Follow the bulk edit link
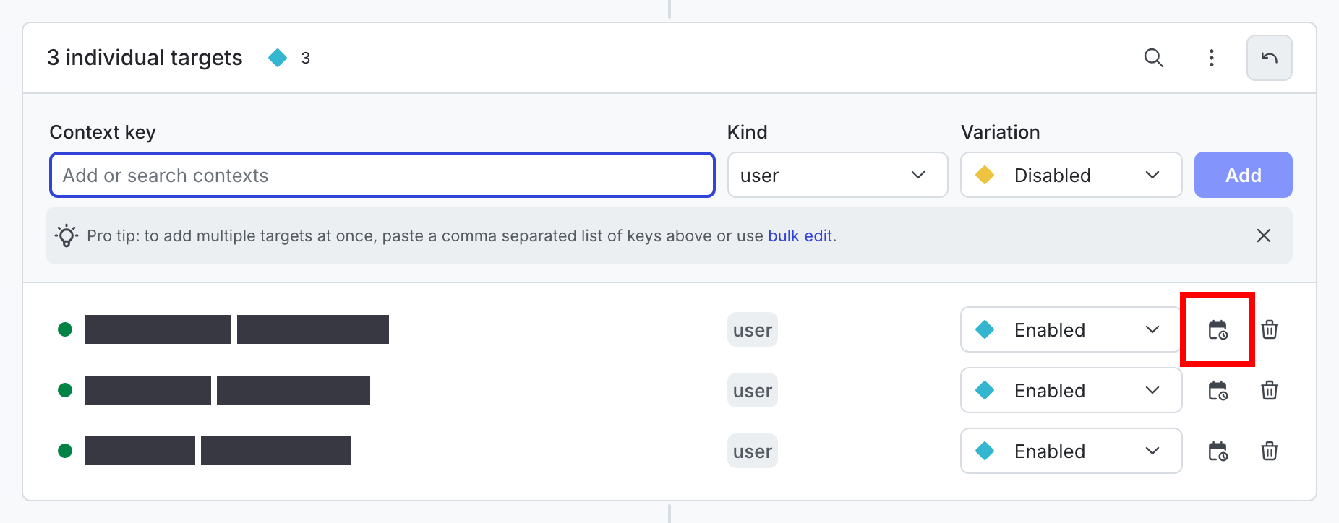This screenshot has width=1339, height=523. pyautogui.click(x=800, y=236)
